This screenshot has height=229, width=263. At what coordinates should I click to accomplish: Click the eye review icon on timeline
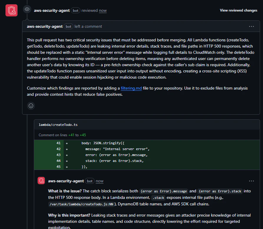coord(27,9)
